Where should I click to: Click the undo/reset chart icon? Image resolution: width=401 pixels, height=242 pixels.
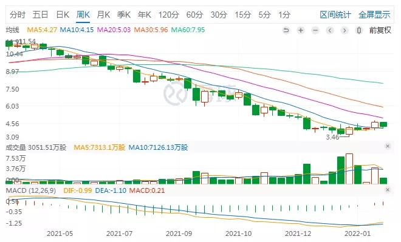point(286,31)
